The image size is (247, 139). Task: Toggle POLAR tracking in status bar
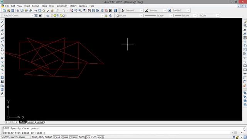click(x=57, y=137)
